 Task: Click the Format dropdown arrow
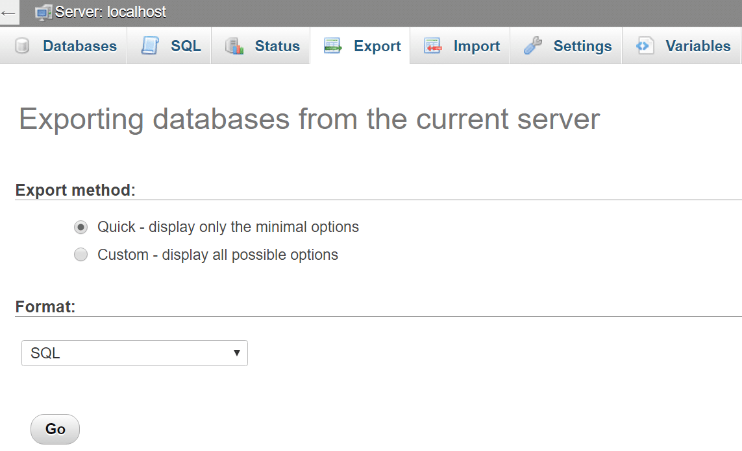click(x=236, y=354)
